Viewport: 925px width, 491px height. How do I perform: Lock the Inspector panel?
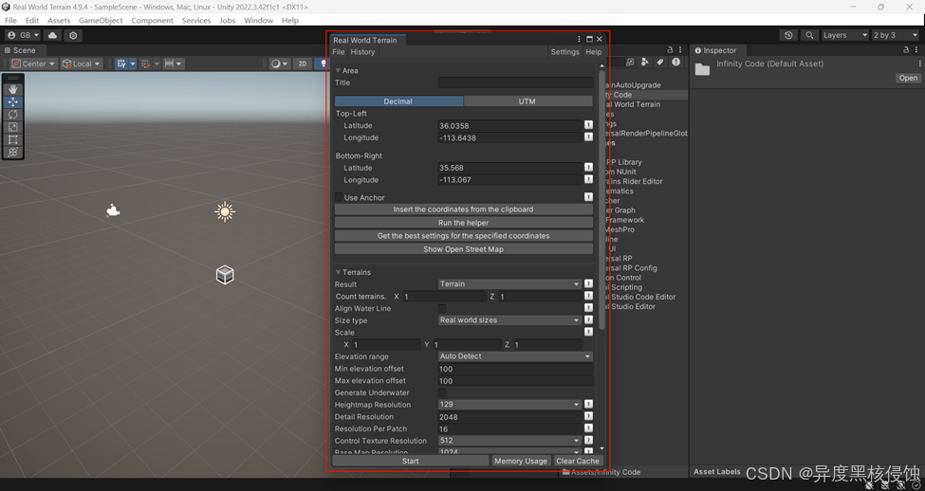[x=907, y=50]
